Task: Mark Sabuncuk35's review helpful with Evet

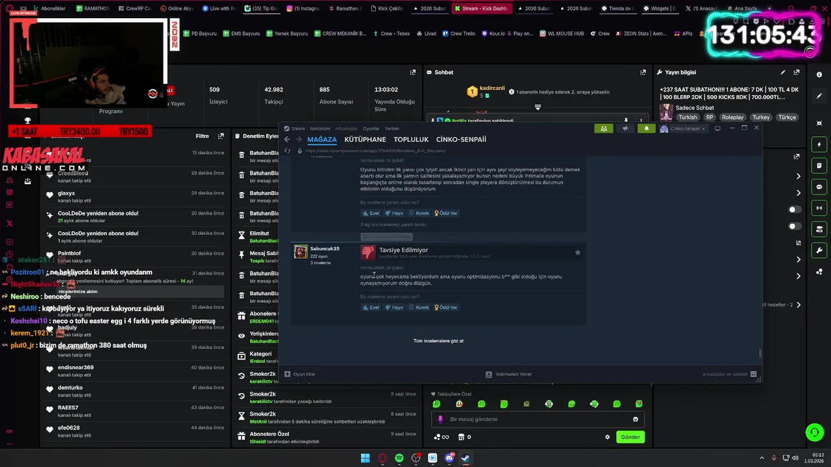Action: [x=371, y=307]
